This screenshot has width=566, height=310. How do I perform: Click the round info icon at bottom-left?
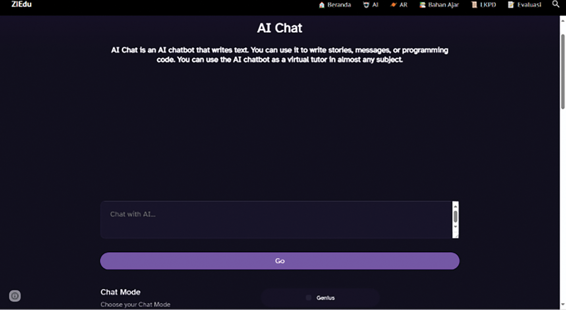(x=15, y=296)
